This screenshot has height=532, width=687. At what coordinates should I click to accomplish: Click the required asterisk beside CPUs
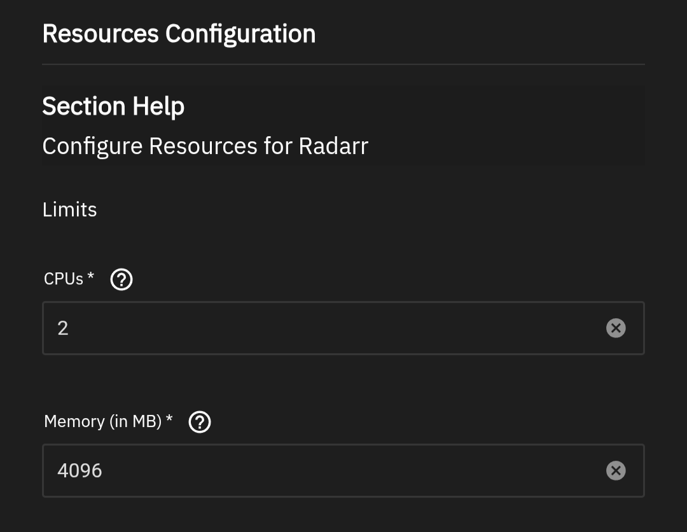[x=91, y=276]
